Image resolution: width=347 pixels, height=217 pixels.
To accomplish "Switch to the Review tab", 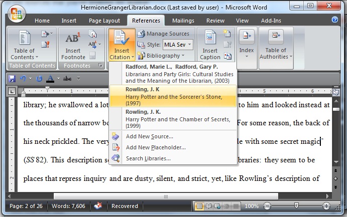I will point(215,21).
